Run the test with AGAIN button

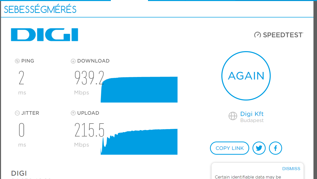point(246,76)
